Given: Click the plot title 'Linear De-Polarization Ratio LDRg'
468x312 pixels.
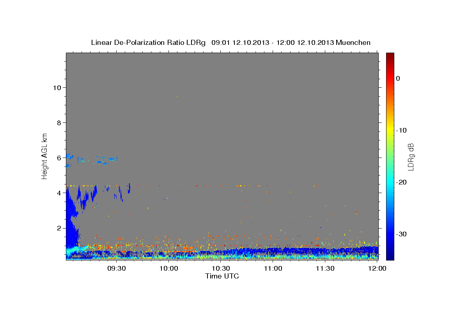Looking at the screenshot, I should click(148, 43).
